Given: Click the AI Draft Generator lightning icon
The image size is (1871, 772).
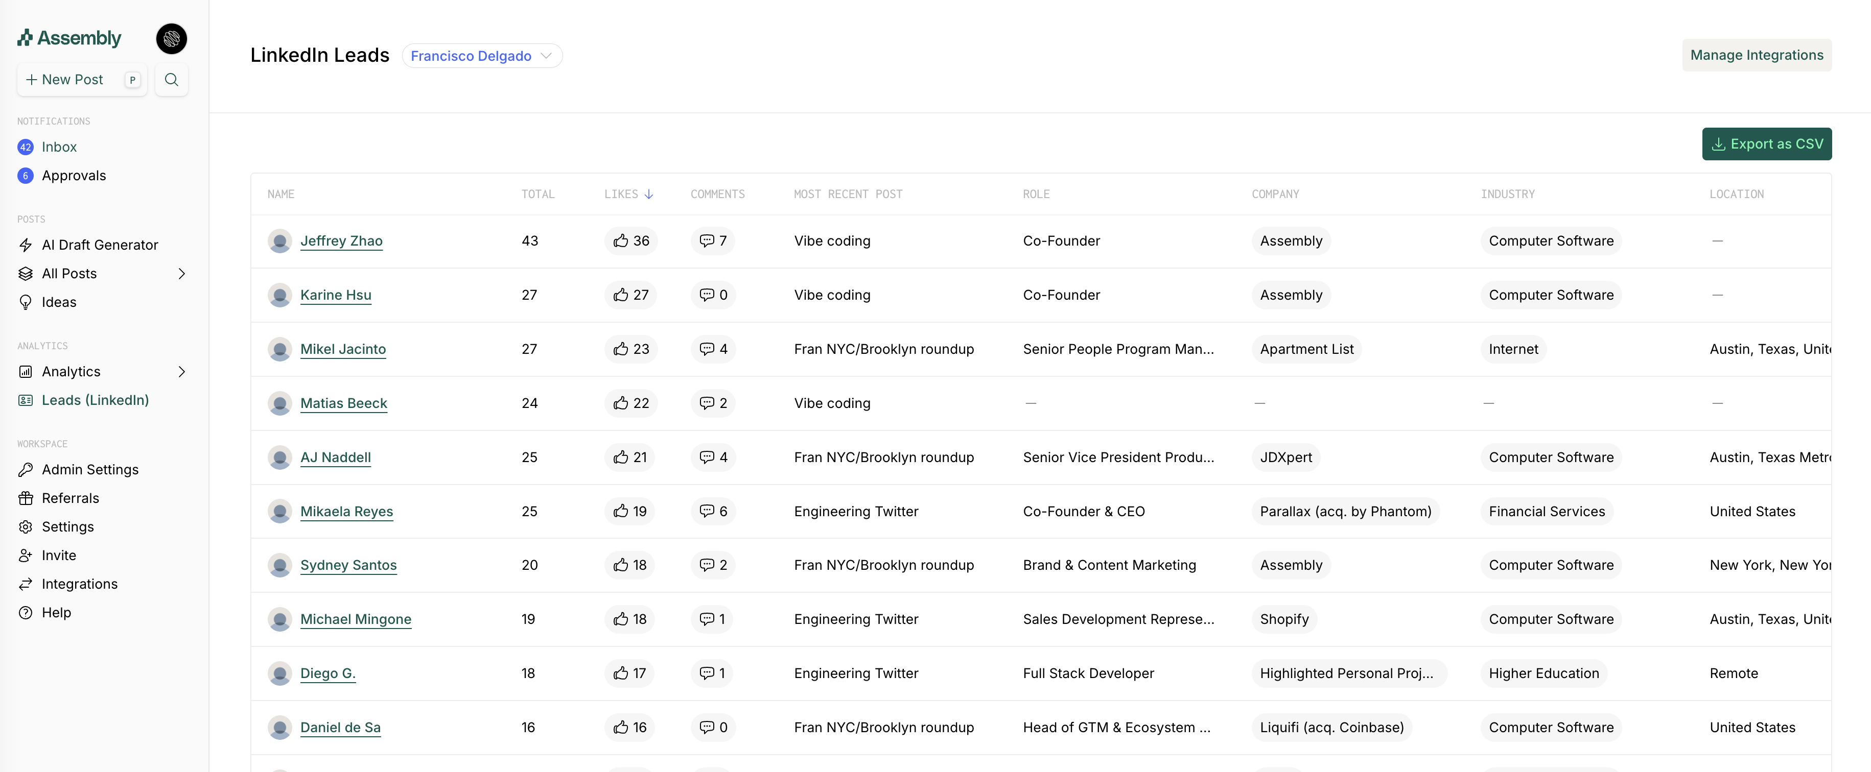Looking at the screenshot, I should [26, 245].
